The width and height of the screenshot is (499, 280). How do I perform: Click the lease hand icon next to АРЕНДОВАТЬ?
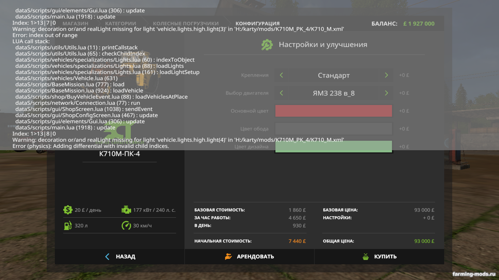228,256
